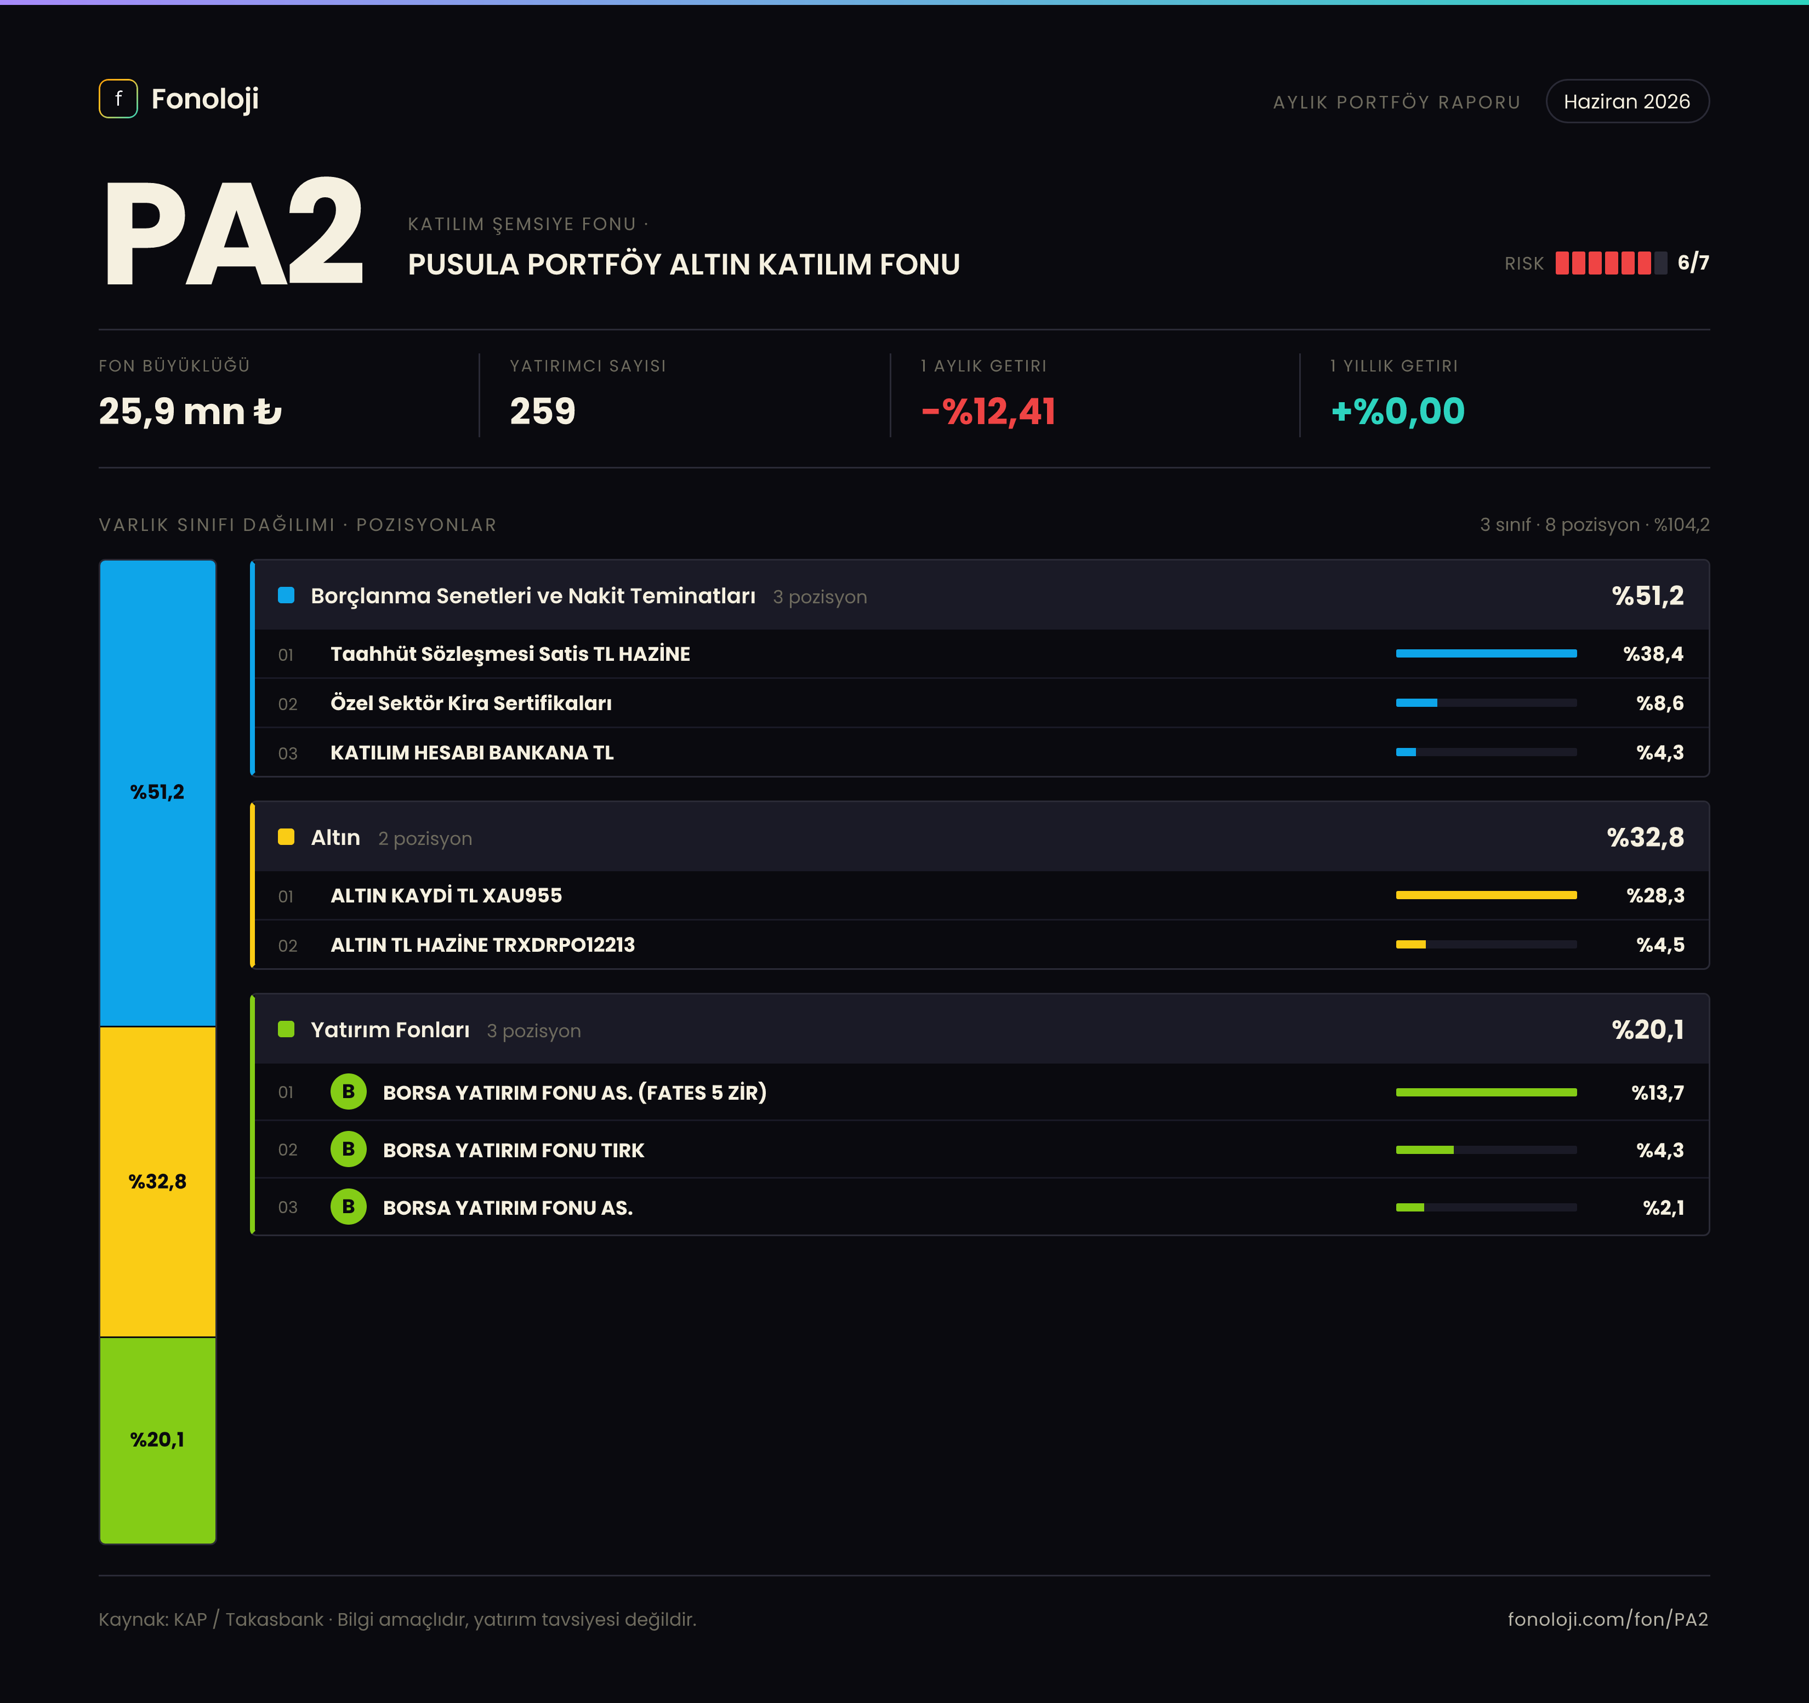Click the blue square next to Borçlanma Senetleri

[x=286, y=595]
